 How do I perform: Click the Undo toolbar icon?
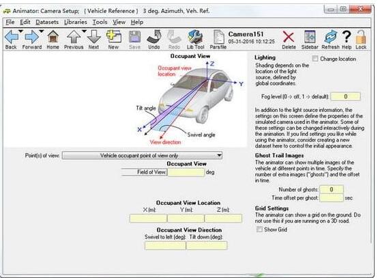coord(154,37)
